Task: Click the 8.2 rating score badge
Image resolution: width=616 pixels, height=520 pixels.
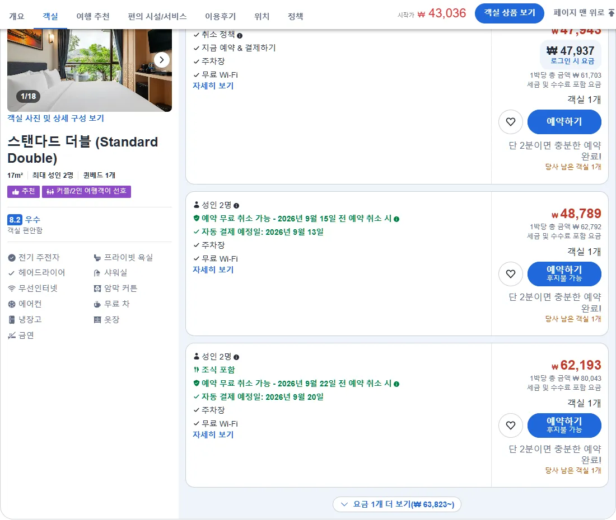Action: (15, 220)
